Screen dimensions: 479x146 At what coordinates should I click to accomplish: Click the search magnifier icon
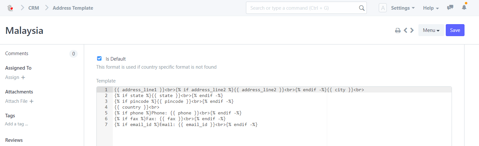tap(362, 8)
